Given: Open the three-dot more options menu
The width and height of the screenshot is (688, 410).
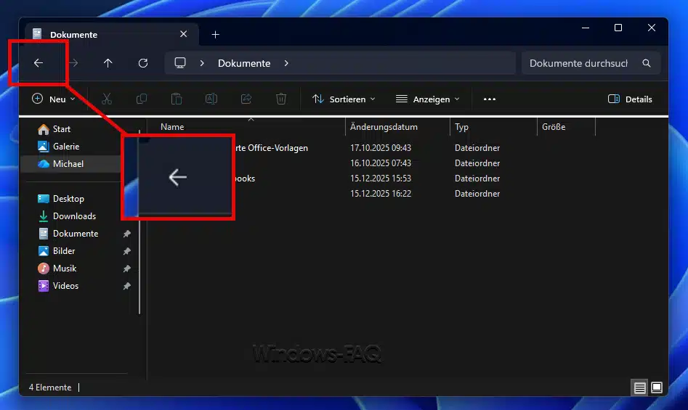Looking at the screenshot, I should [x=490, y=99].
